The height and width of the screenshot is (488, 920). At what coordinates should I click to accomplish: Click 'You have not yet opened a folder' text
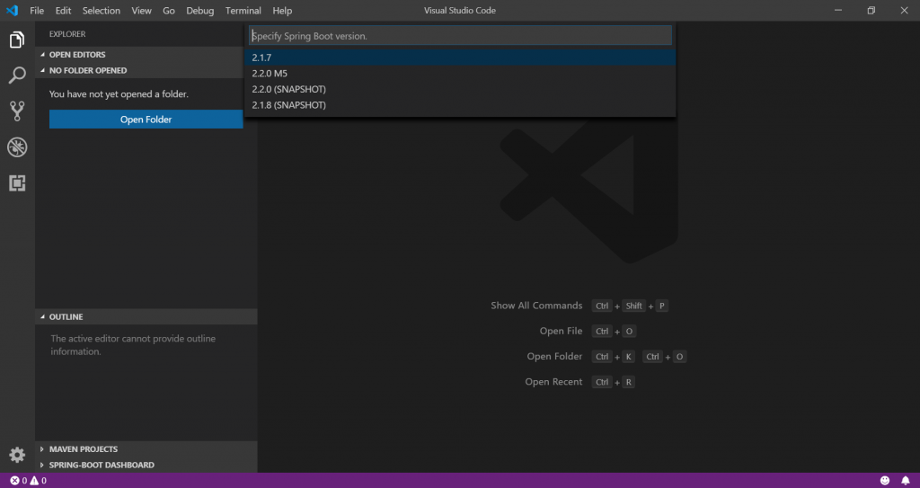(x=119, y=94)
